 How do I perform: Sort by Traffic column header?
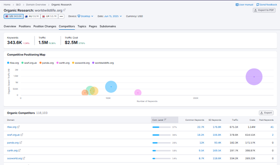point(235,120)
